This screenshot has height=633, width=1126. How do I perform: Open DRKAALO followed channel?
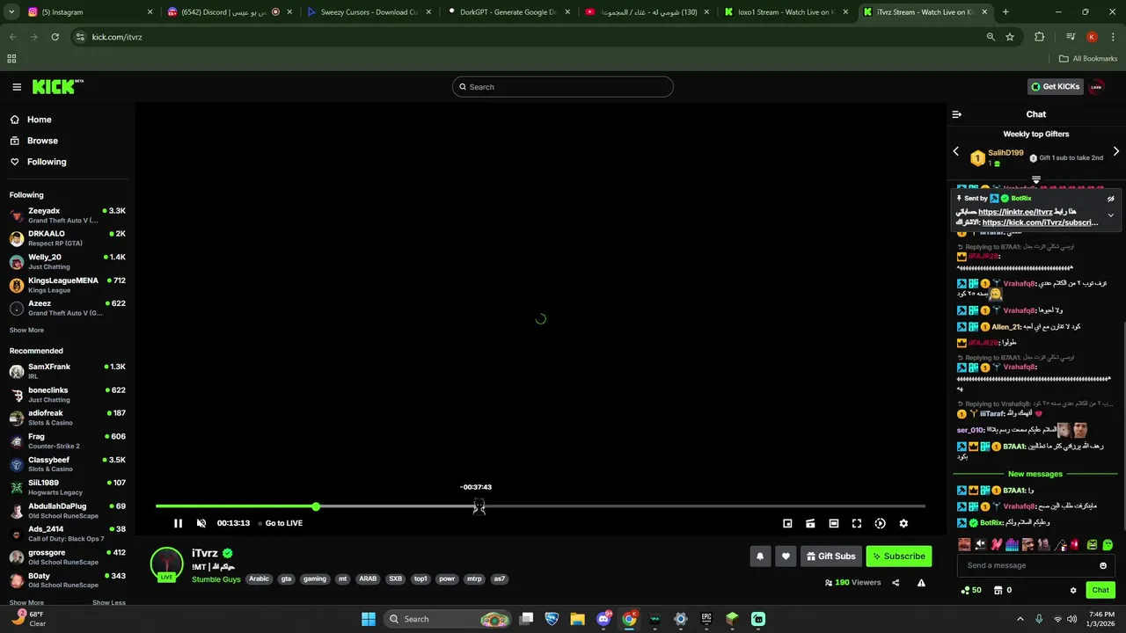coord(68,238)
